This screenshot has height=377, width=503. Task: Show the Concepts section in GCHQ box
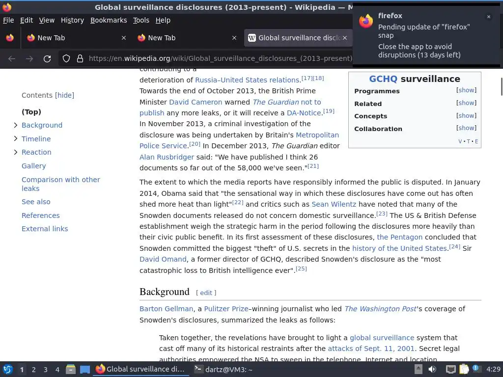click(x=467, y=116)
